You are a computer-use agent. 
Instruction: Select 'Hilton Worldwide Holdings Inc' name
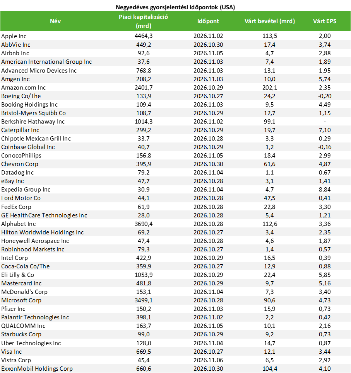point(43,232)
